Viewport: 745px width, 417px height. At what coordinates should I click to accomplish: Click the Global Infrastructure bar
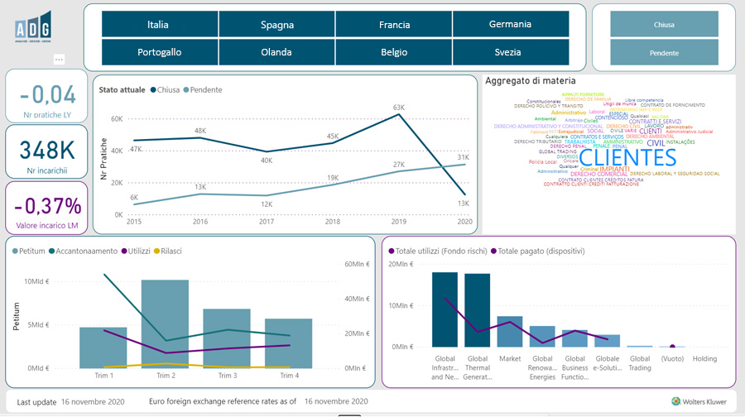pyautogui.click(x=445, y=309)
